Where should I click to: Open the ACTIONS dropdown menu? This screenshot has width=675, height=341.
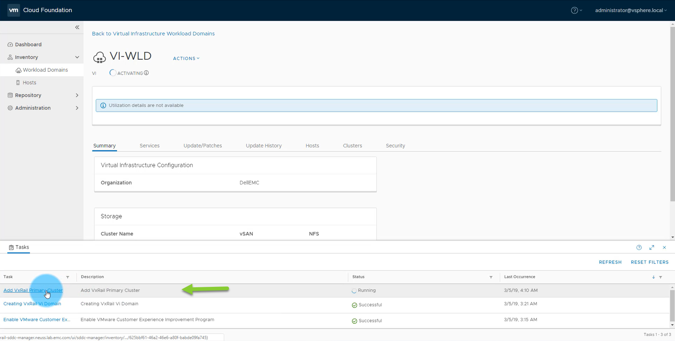tap(186, 59)
